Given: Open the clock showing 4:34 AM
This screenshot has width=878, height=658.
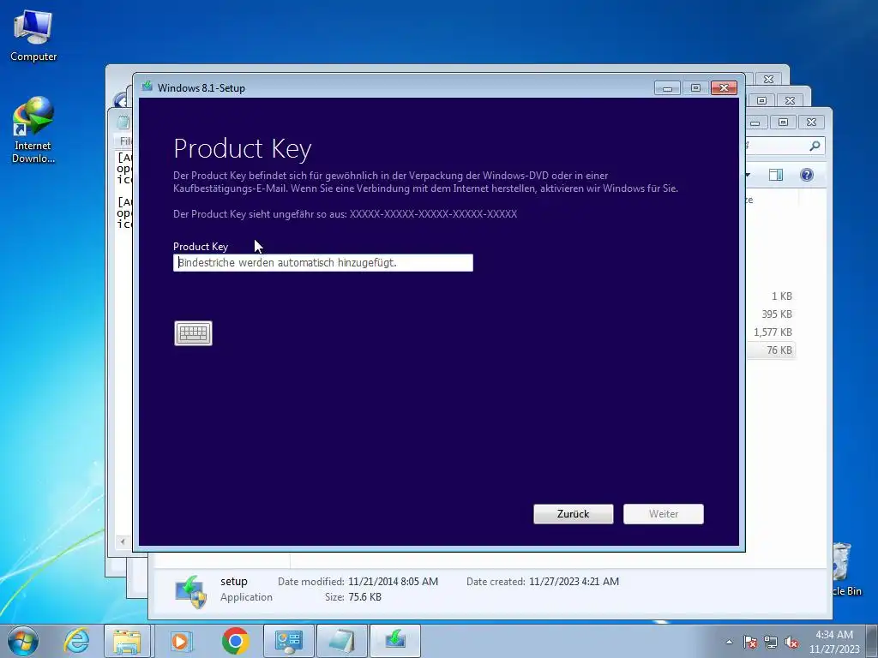Looking at the screenshot, I should pyautogui.click(x=834, y=642).
